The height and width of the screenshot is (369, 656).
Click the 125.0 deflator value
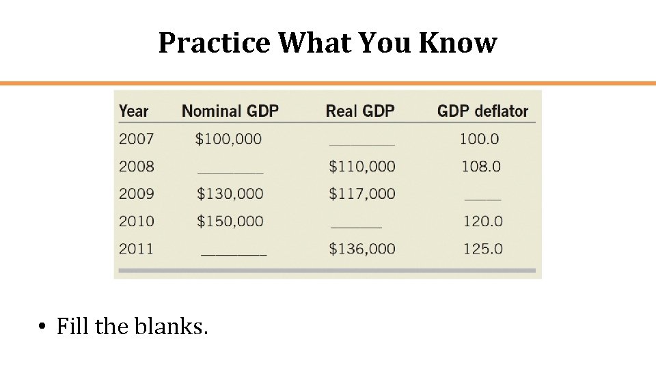483,249
